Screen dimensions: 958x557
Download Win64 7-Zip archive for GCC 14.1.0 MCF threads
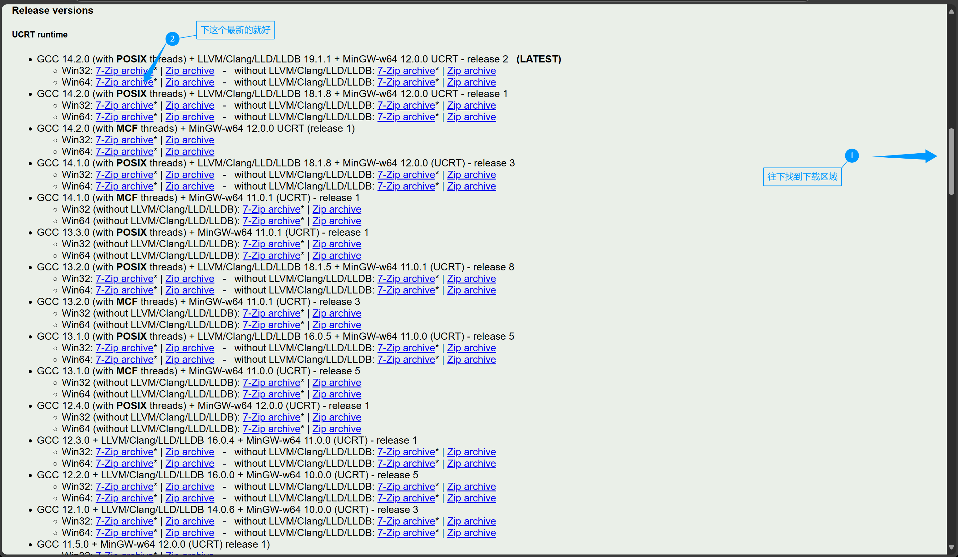271,221
